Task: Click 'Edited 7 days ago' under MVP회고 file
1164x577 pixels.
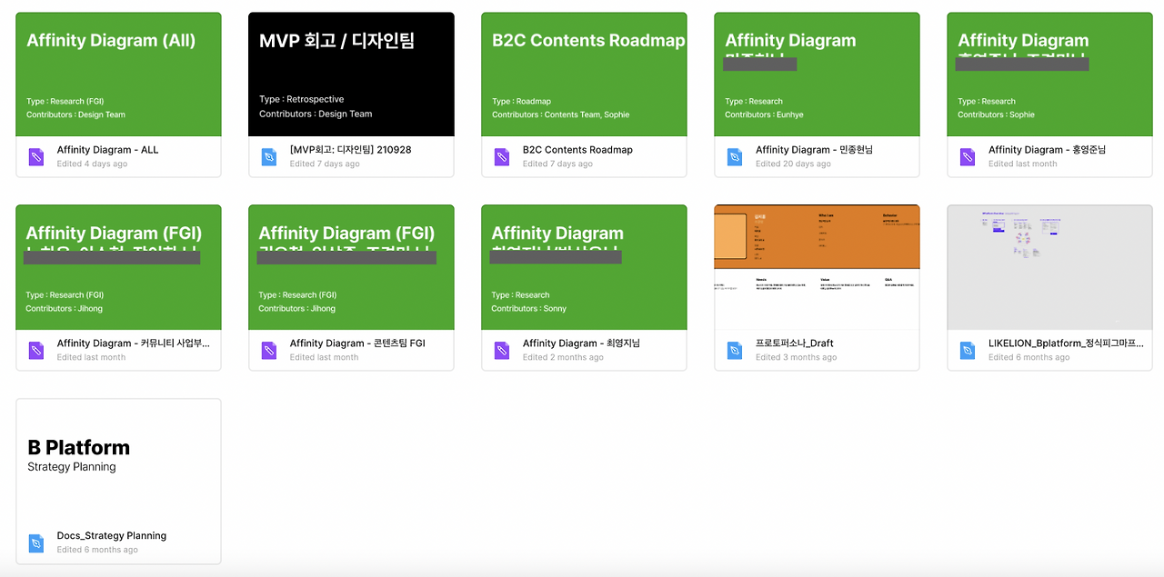Action: click(325, 164)
